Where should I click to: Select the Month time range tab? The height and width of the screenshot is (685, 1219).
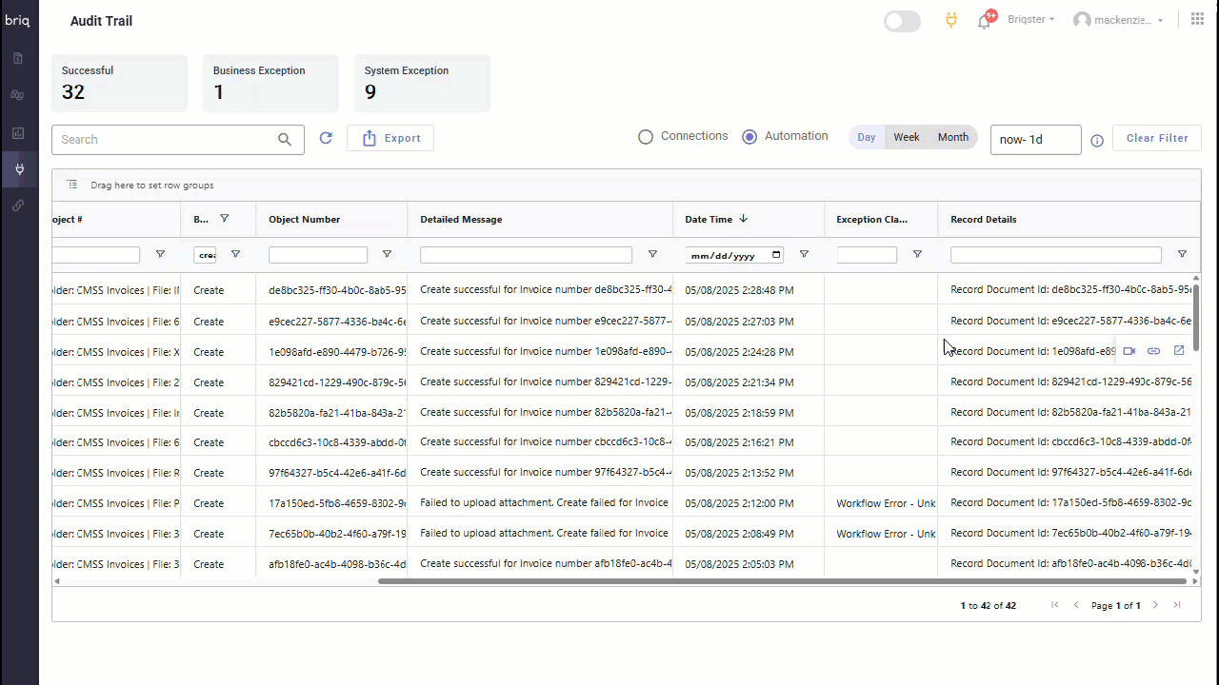tap(952, 137)
